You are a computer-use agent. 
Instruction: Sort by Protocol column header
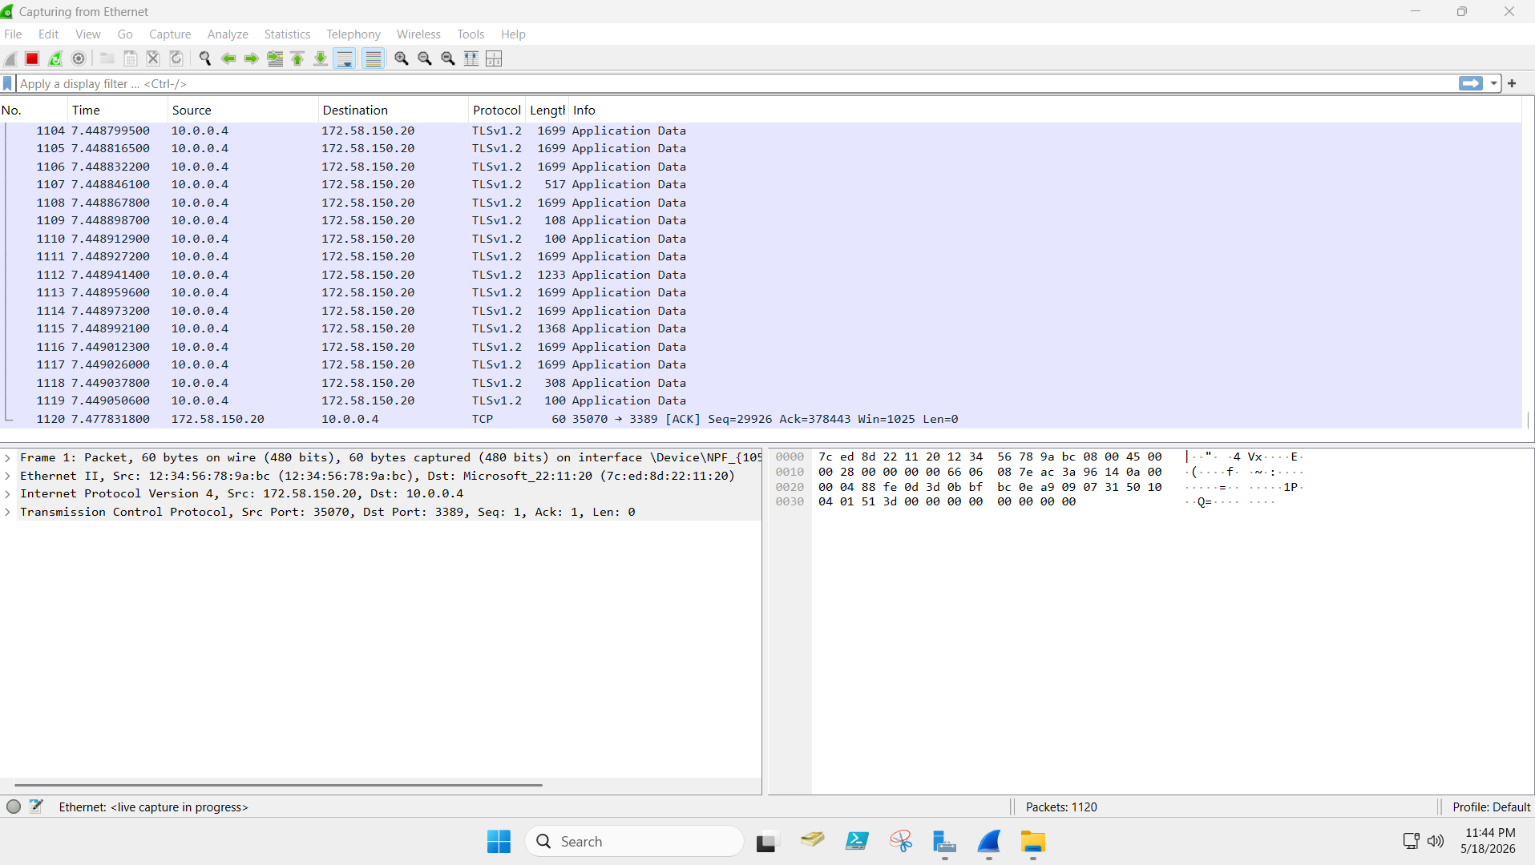coord(497,111)
